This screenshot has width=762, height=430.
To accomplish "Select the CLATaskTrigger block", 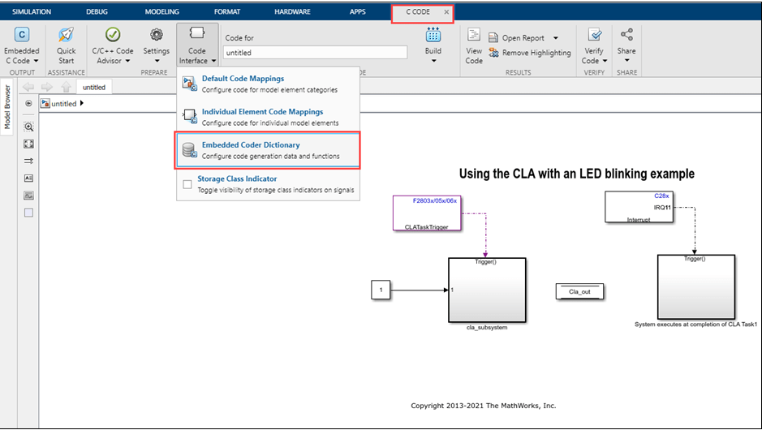I will [x=427, y=213].
